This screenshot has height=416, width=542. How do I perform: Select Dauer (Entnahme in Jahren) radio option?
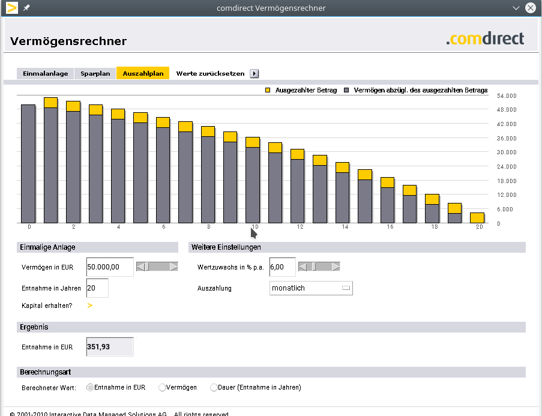tap(214, 388)
